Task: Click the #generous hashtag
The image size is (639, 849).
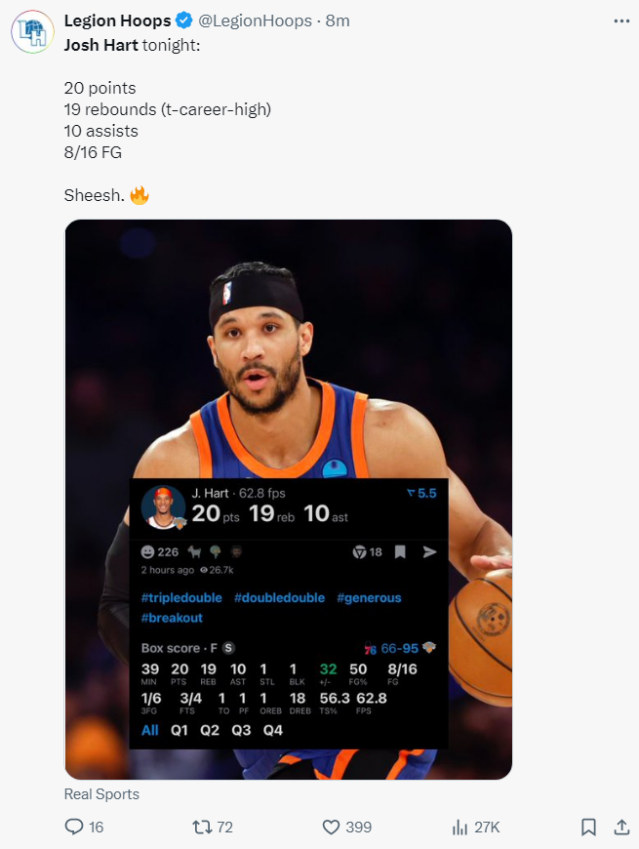Action: pyautogui.click(x=369, y=597)
